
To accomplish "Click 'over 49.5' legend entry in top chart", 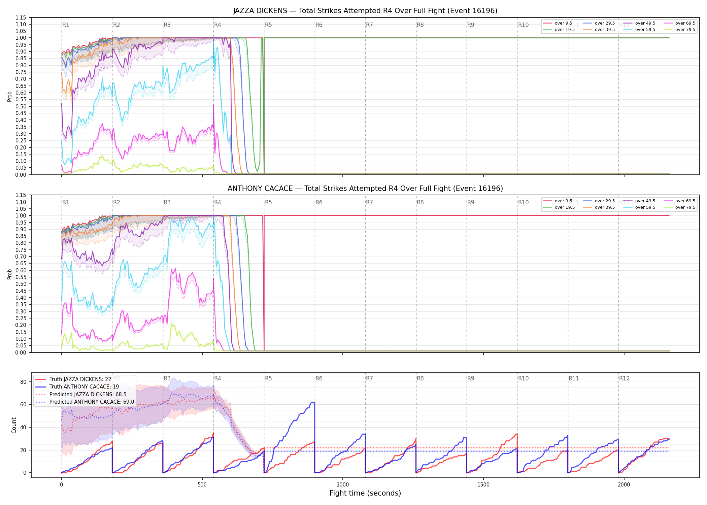I will coord(639,23).
